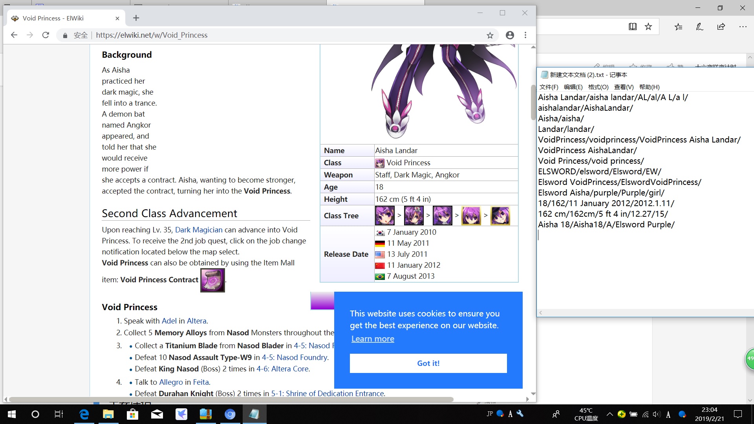Image resolution: width=754 pixels, height=424 pixels.
Task: Click the Chrome reload page icon
Action: (x=46, y=35)
